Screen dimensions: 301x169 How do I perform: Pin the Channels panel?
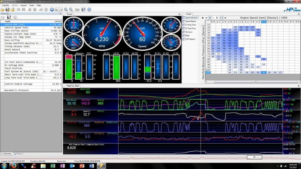click(x=61, y=13)
